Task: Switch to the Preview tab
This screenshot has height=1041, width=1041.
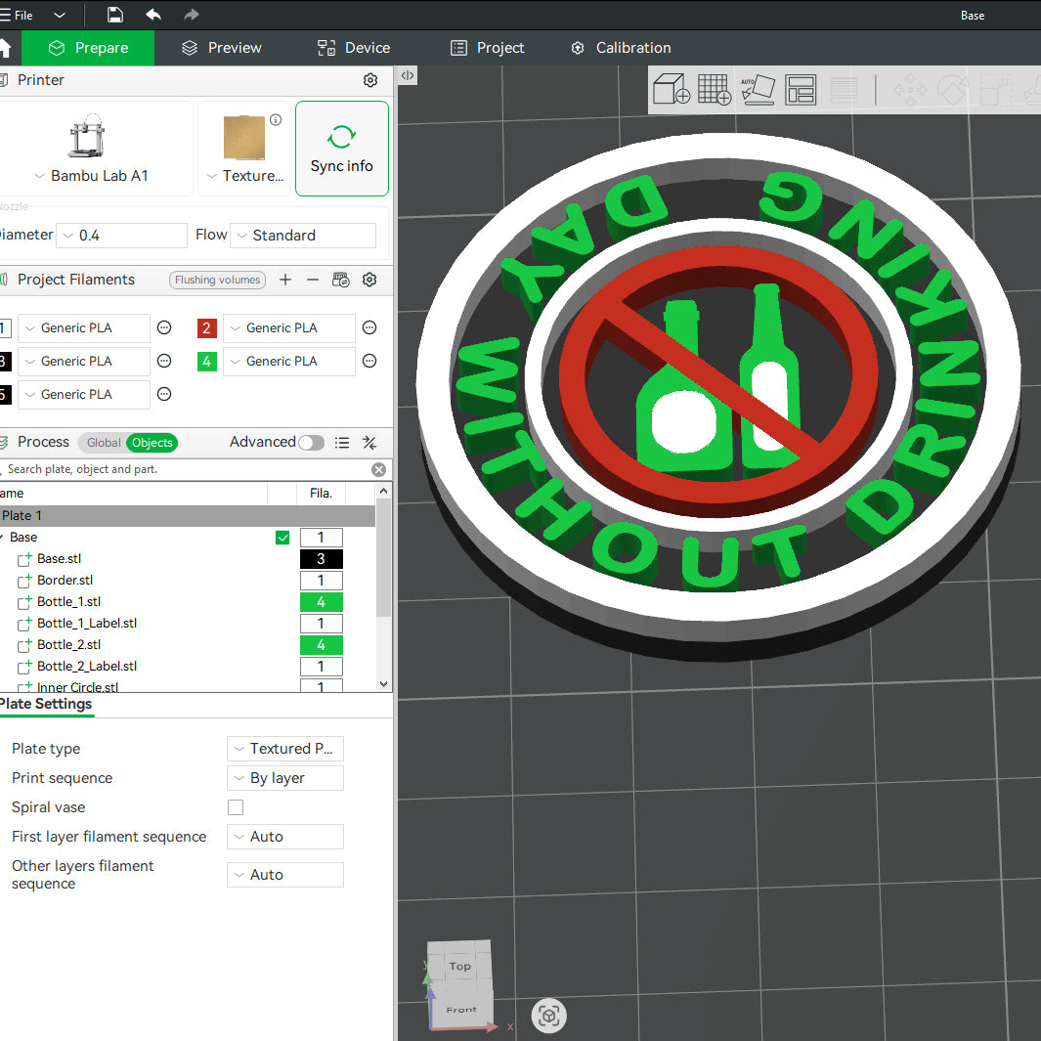Action: pyautogui.click(x=222, y=48)
